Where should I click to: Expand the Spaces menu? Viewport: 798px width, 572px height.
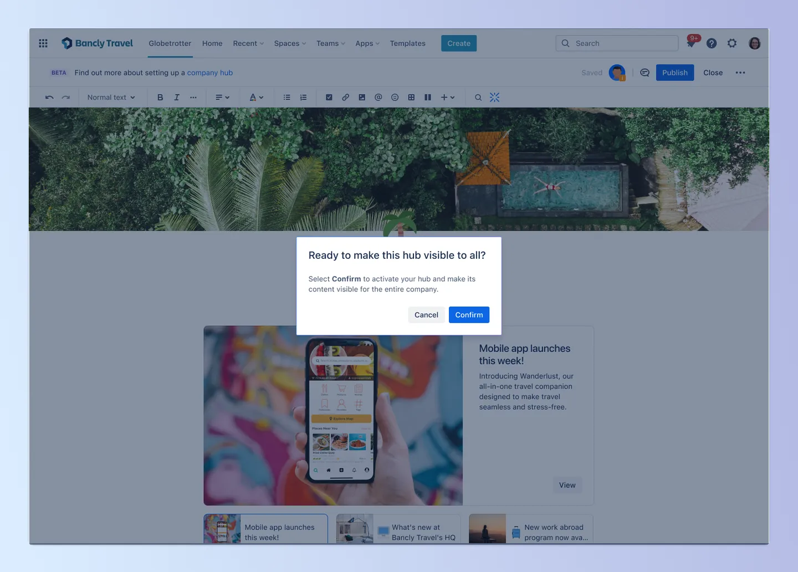pyautogui.click(x=290, y=43)
